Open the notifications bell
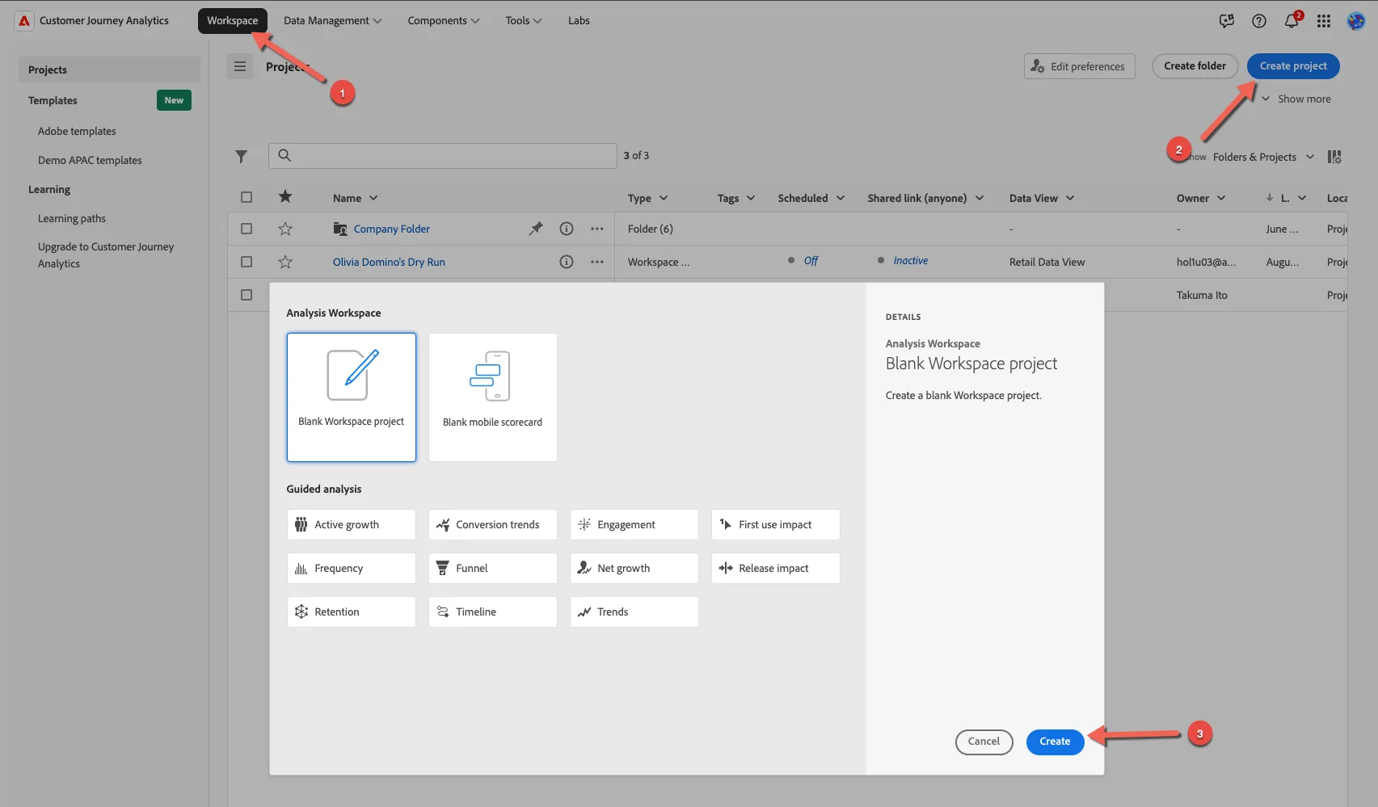This screenshot has height=807, width=1378. [x=1292, y=21]
